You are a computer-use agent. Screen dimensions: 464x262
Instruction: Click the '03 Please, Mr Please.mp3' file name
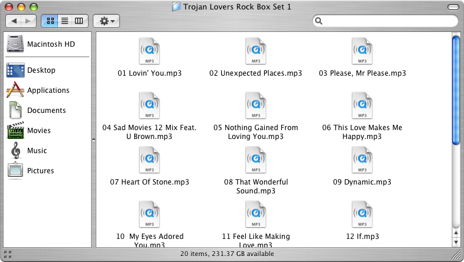[x=362, y=73]
